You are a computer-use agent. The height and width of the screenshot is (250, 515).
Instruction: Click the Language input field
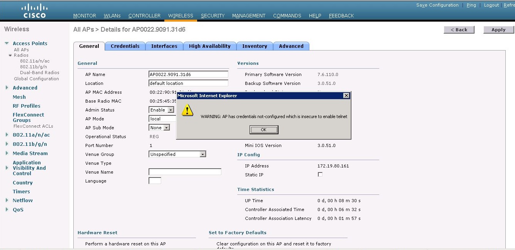pos(155,181)
